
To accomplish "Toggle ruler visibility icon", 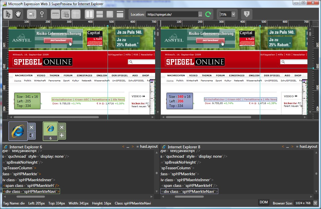I will 55,14.
